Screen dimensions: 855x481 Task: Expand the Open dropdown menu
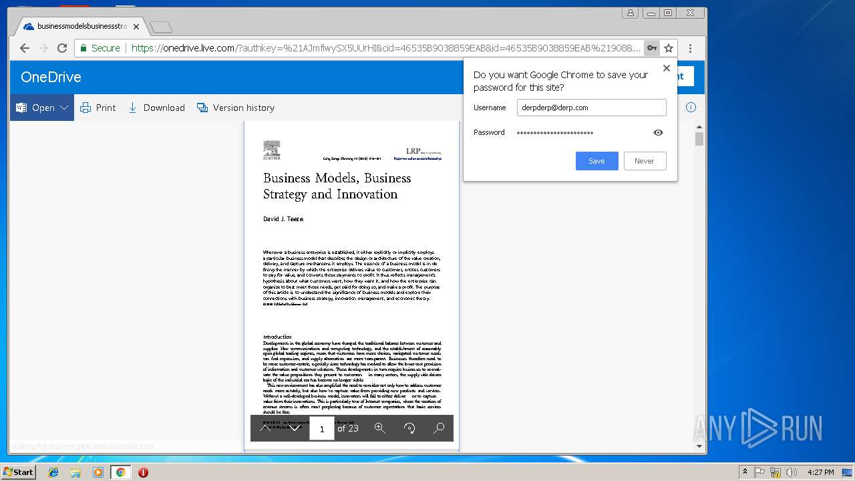64,108
